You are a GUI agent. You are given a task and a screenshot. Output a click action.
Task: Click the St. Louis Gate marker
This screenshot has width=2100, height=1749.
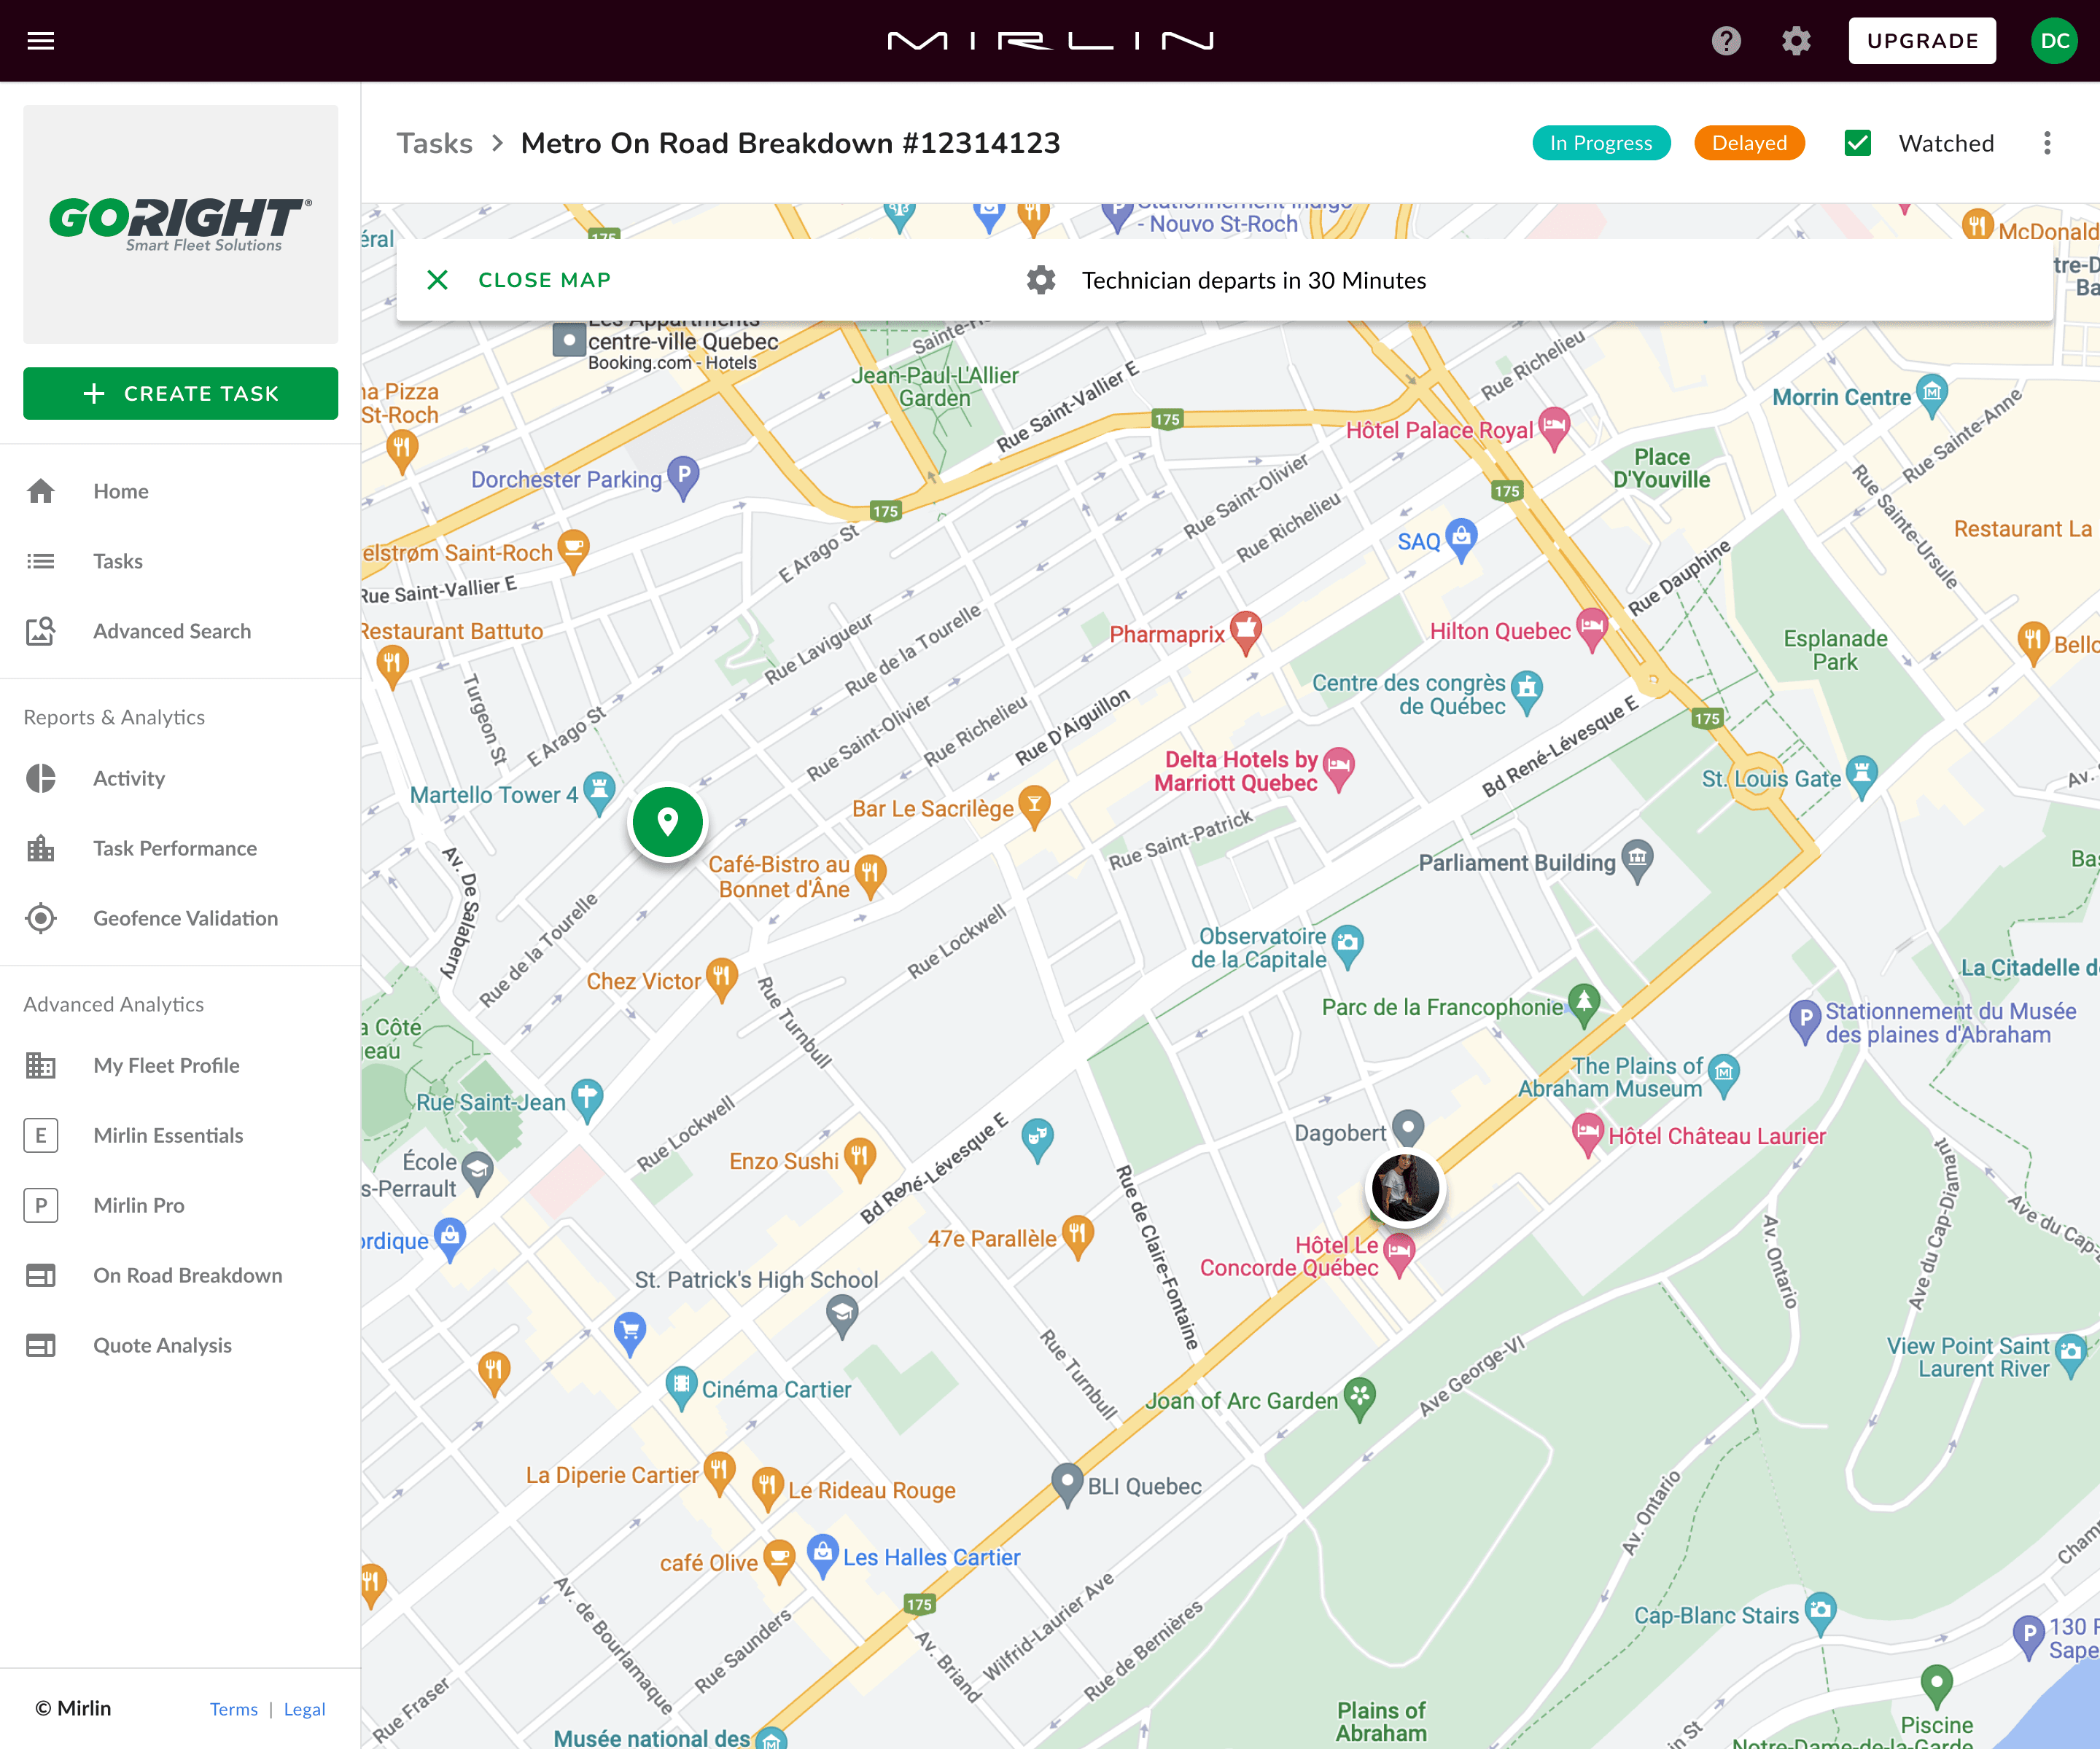click(1862, 777)
